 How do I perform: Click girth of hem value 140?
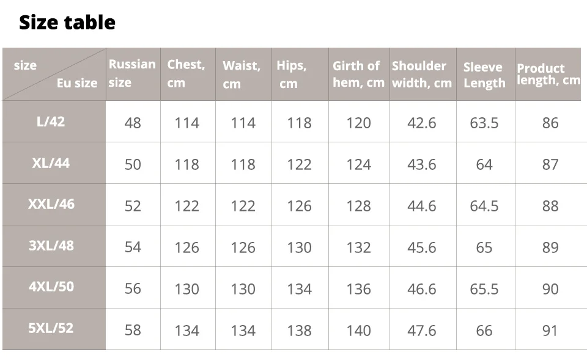358,331
